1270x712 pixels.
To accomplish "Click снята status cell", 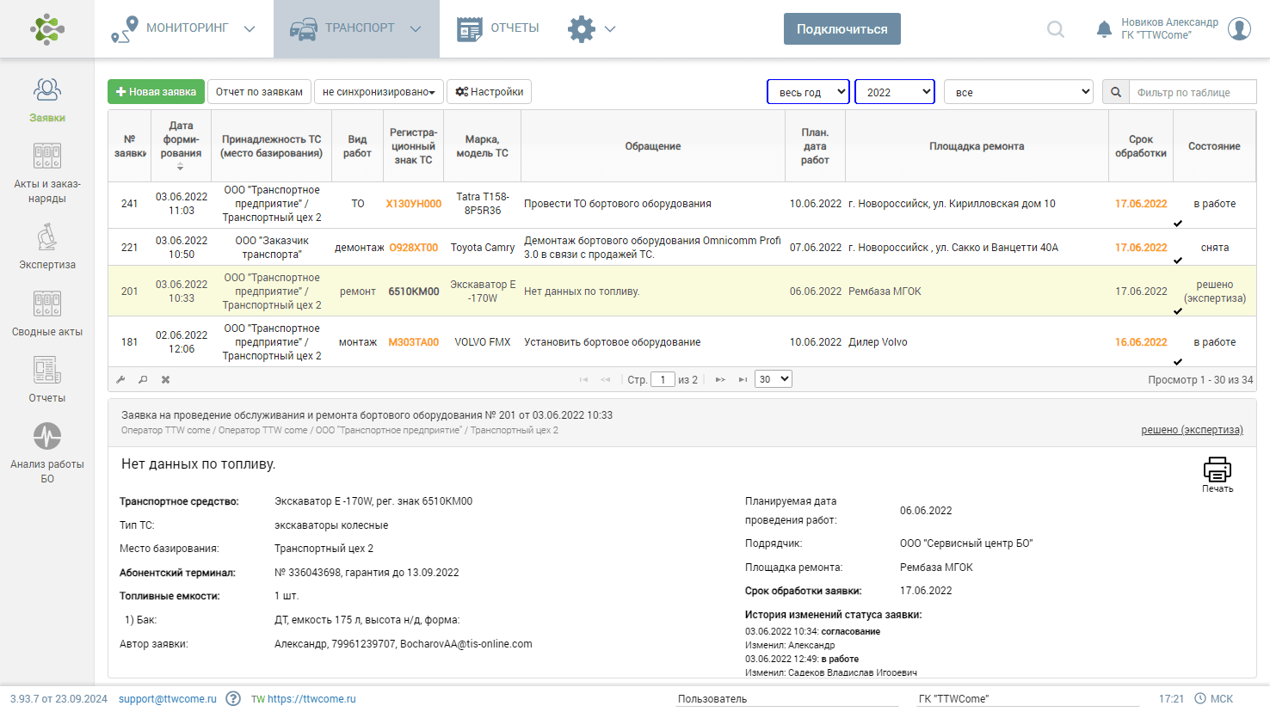I will (x=1214, y=248).
